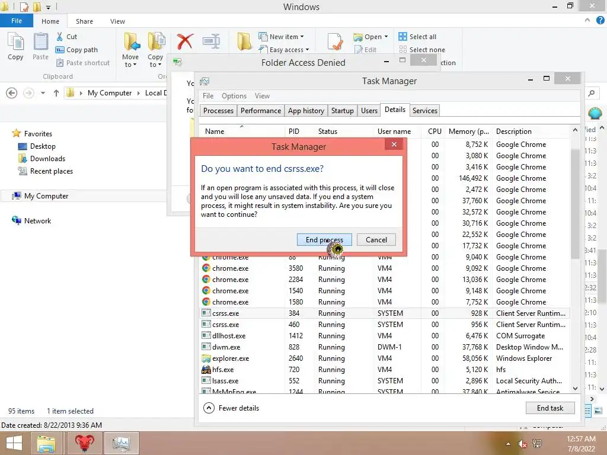Switch to the Performance tab
Viewport: 607px width, 455px height.
coord(261,111)
